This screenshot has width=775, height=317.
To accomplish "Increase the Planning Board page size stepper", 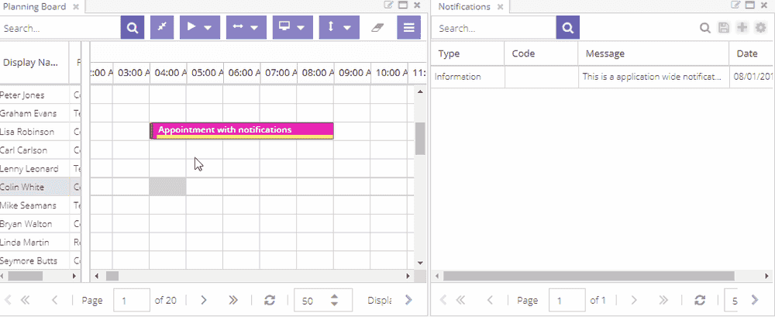I will click(x=335, y=297).
